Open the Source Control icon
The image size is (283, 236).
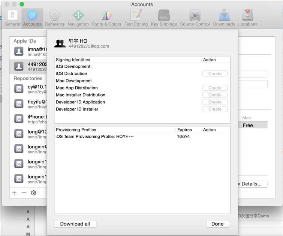point(195,15)
